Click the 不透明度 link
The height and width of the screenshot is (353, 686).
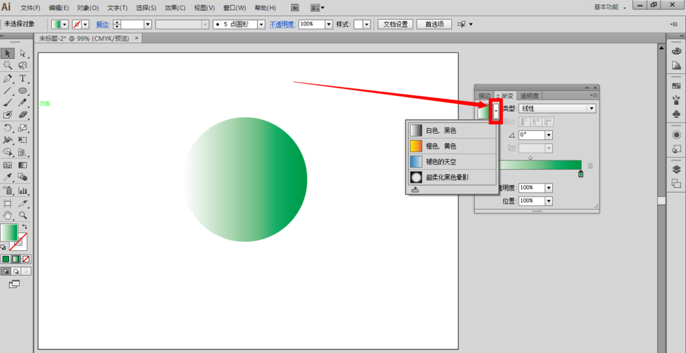point(282,25)
